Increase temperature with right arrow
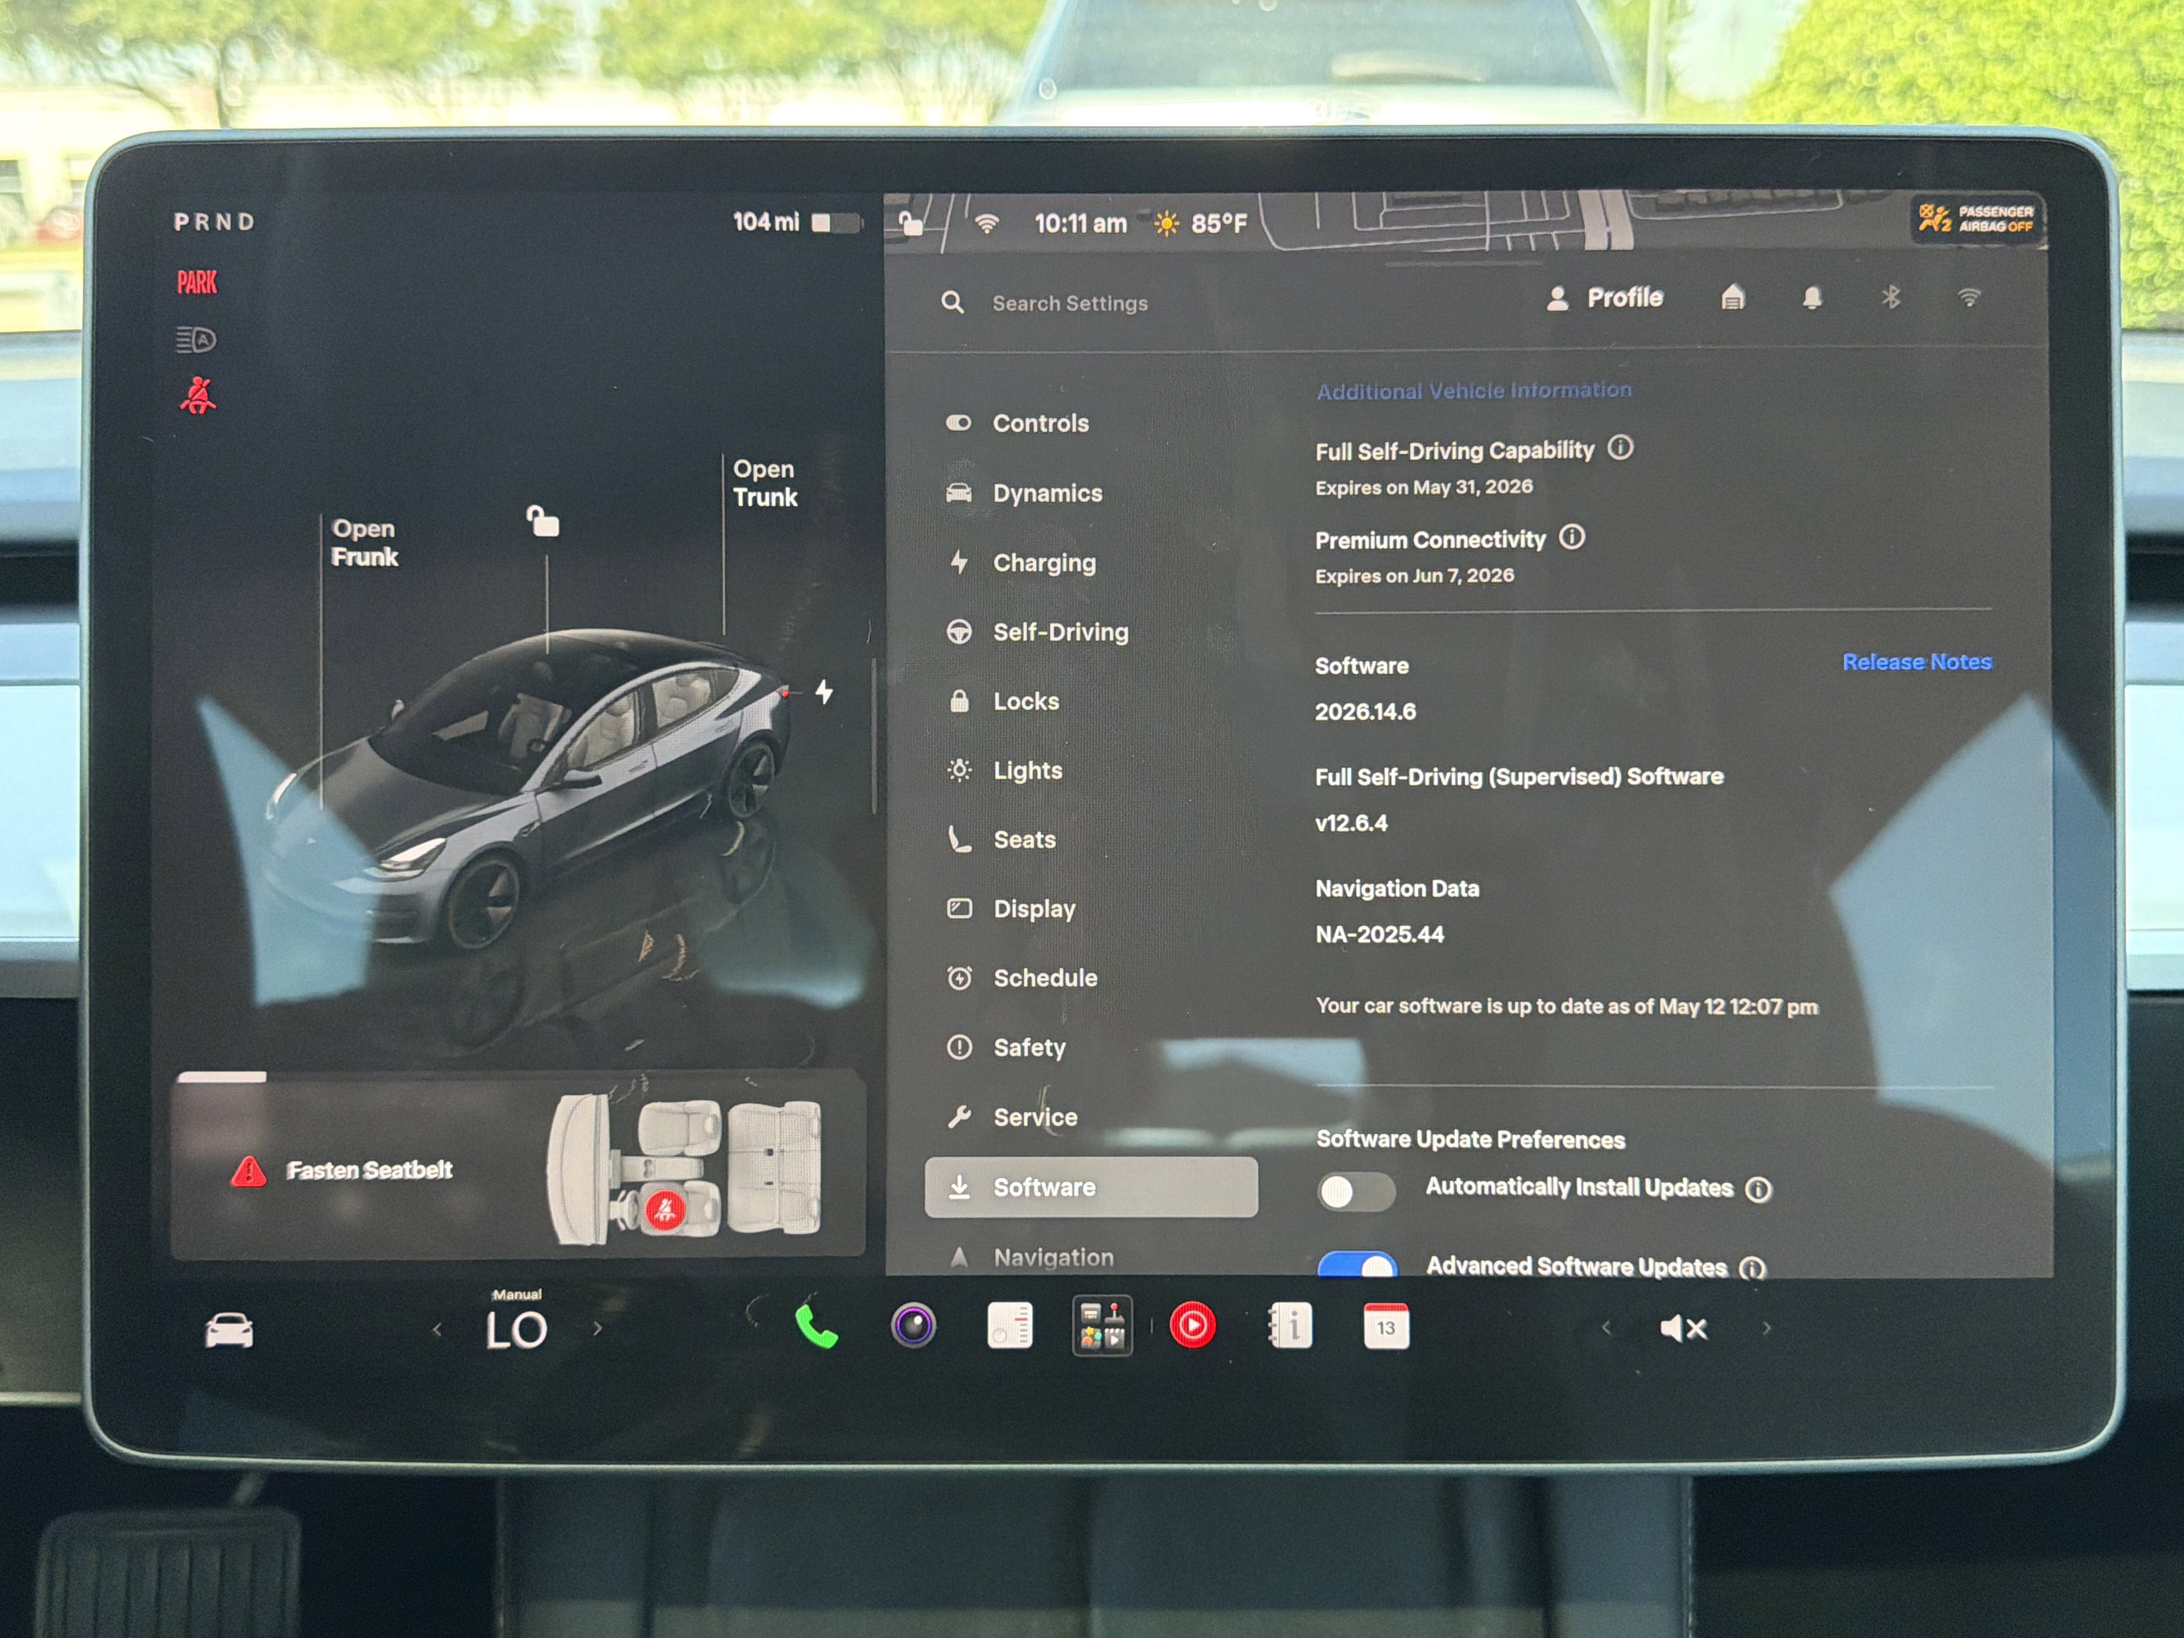Image resolution: width=2184 pixels, height=1638 pixels. pyautogui.click(x=597, y=1329)
